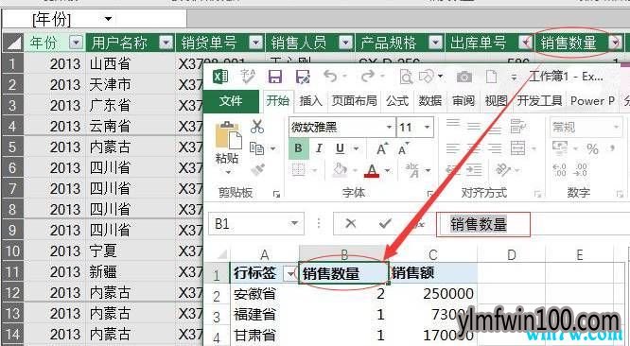Increase font size with larger A
630x346 pixels.
[382, 149]
